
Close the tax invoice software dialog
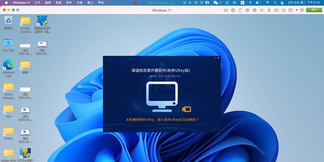click(x=218, y=58)
